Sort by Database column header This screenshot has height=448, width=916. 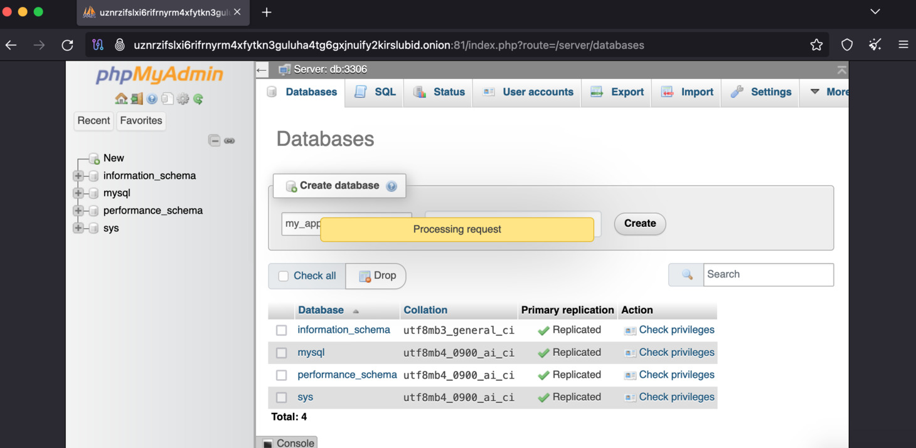pyautogui.click(x=321, y=310)
